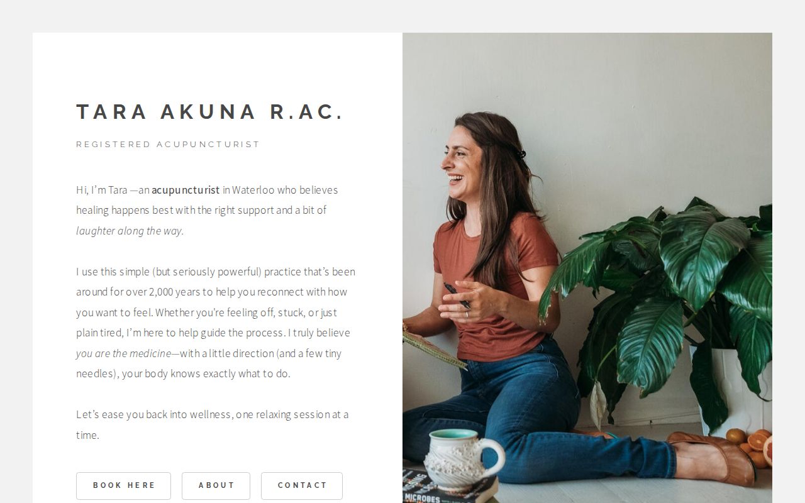Viewport: 805px width, 503px height.
Task: Click the "TARA AKUNA R.AC." heading
Action: (210, 112)
